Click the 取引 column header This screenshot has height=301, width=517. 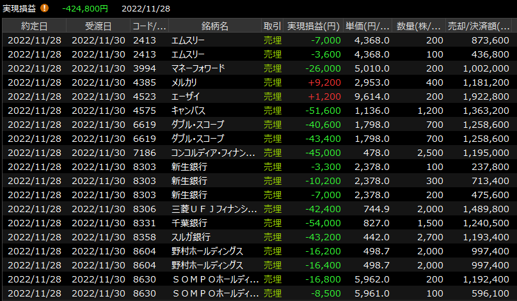coord(272,26)
